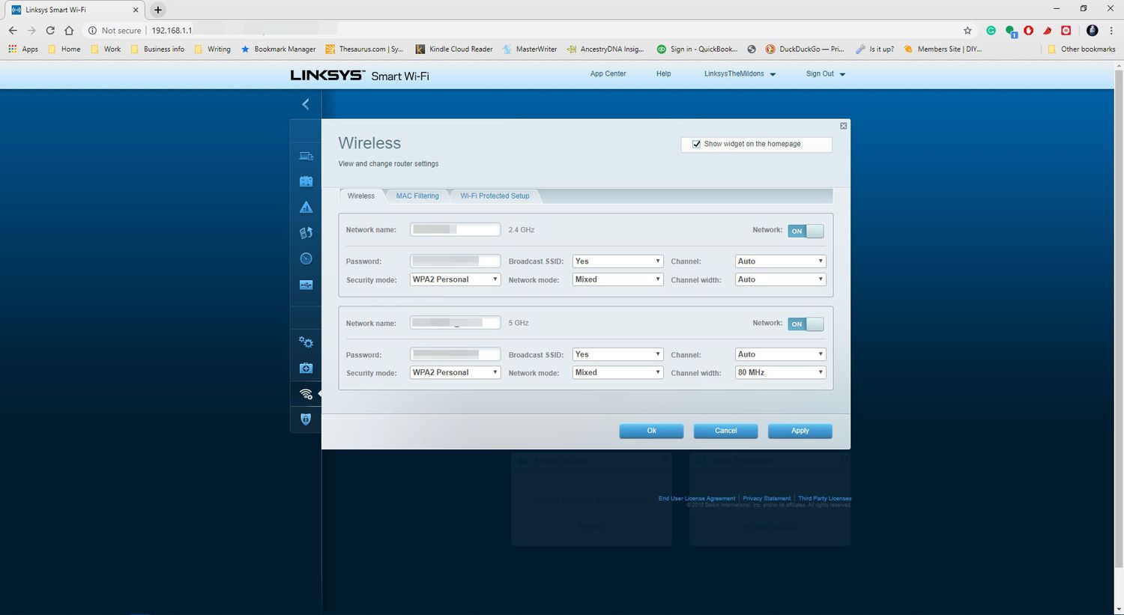1124x615 pixels.
Task: Open Security shield icon in sidebar
Action: coord(306,419)
